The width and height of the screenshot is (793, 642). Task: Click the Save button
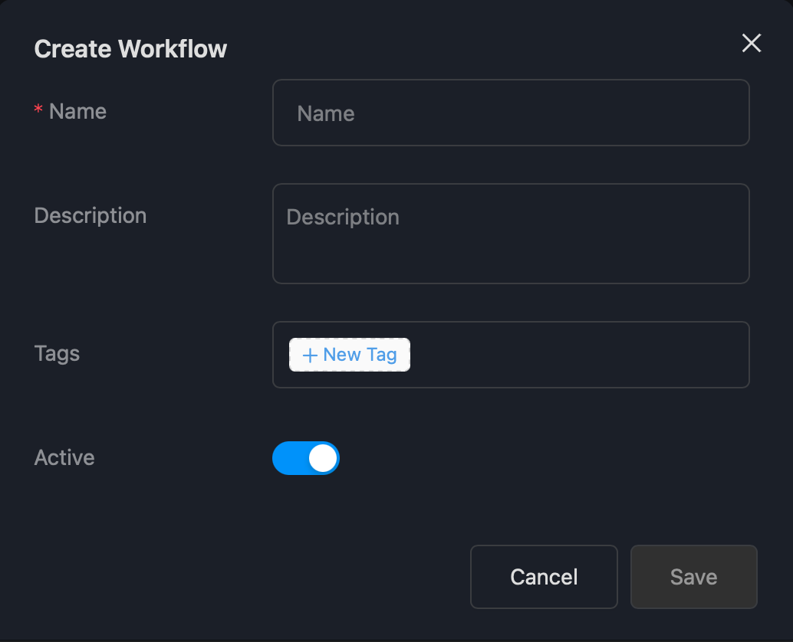click(x=693, y=577)
